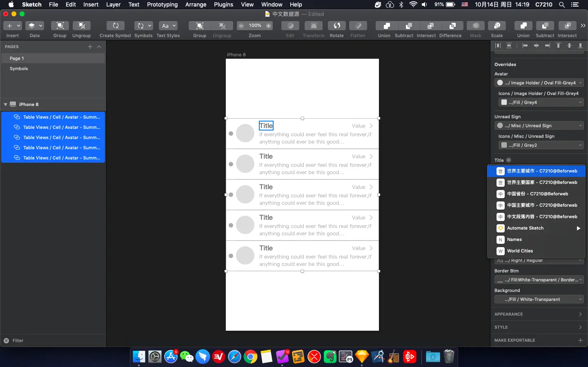This screenshot has height=367, width=588.
Task: Click the Edit toolbar icon
Action: point(290,26)
